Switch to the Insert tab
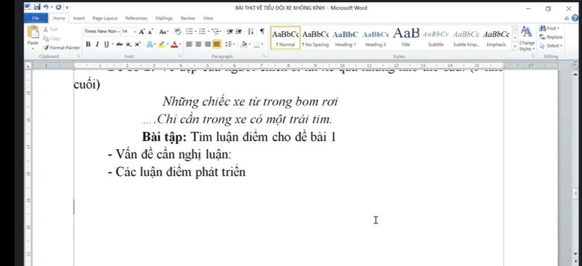Screen dimensions: 582x266 (78, 18)
